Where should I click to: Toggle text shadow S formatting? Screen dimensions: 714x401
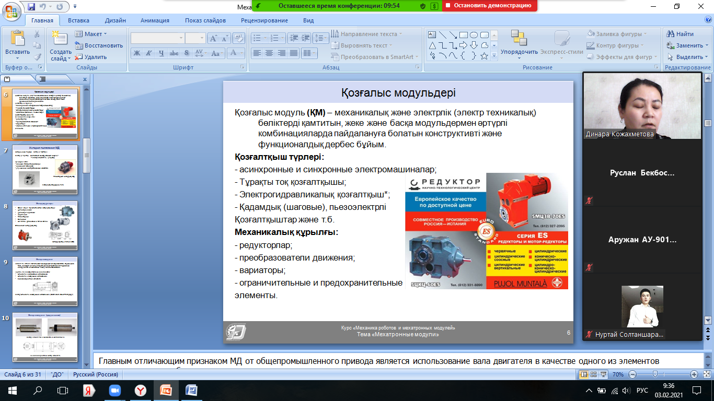[187, 53]
